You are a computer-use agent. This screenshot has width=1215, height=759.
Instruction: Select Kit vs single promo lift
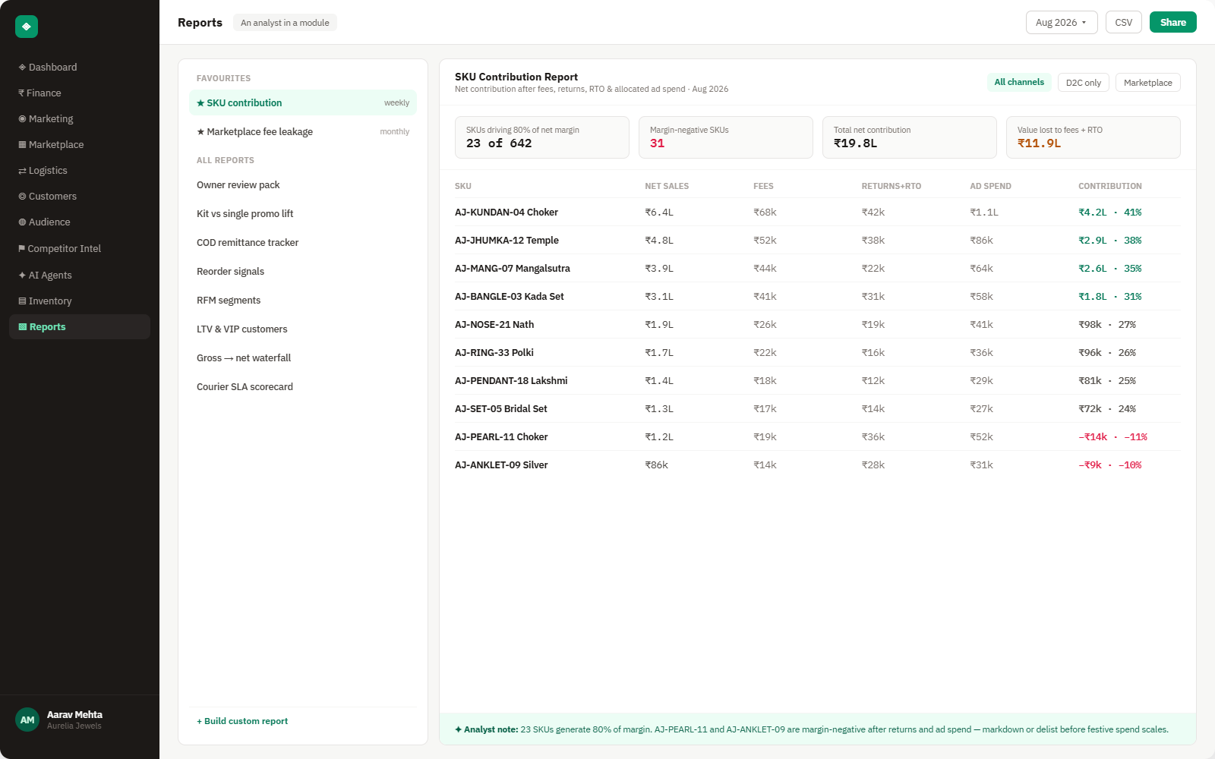pyautogui.click(x=303, y=213)
